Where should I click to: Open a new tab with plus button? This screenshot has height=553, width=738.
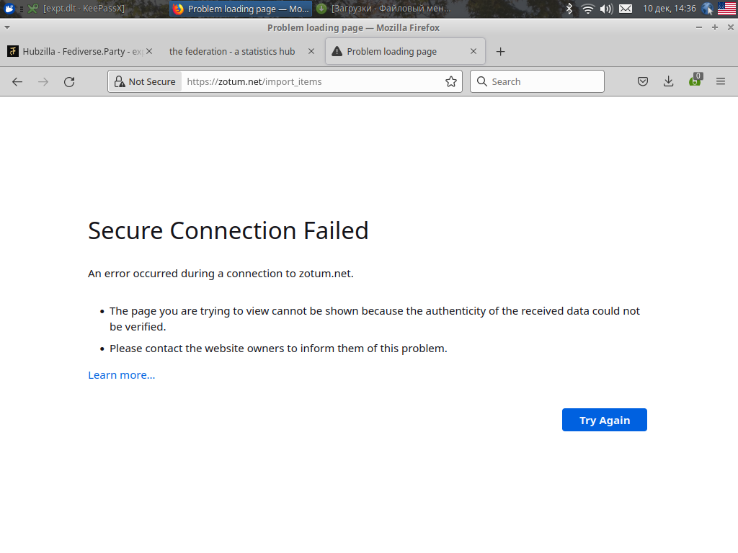[x=501, y=52]
